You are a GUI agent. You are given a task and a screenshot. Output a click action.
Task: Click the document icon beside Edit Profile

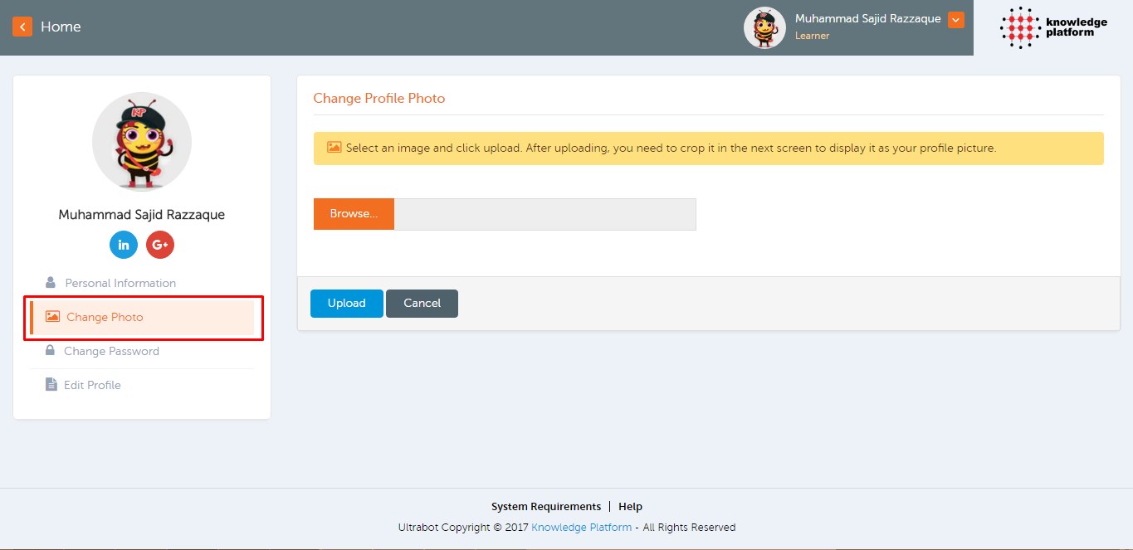[51, 385]
